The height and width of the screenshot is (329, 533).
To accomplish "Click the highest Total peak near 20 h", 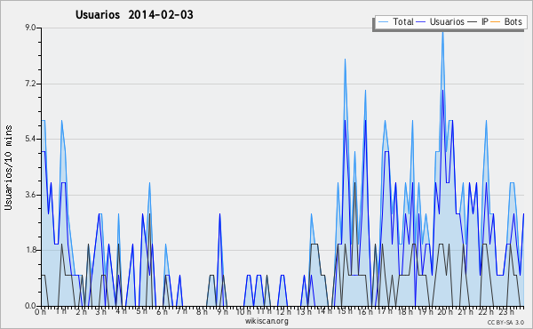I will (442, 32).
